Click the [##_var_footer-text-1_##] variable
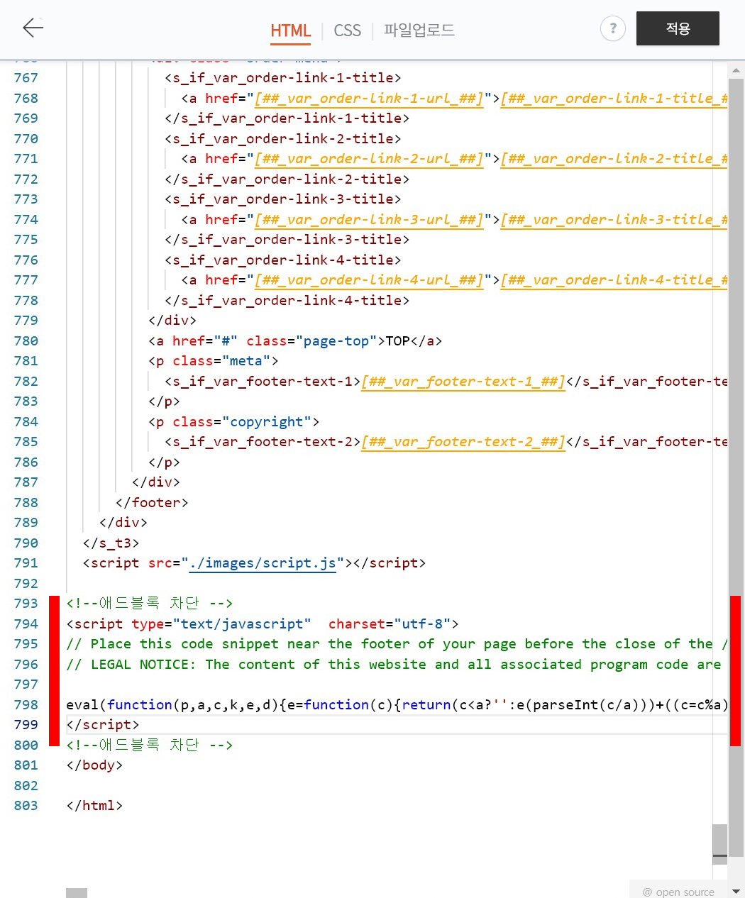Image resolution: width=745 pixels, height=898 pixels. pos(463,382)
